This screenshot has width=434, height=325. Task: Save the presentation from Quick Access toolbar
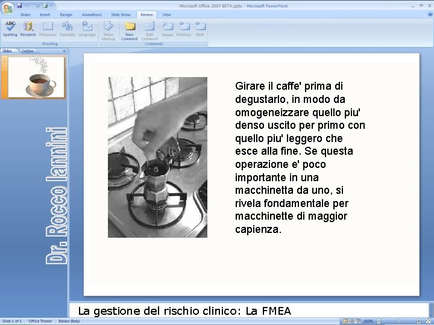tap(19, 5)
